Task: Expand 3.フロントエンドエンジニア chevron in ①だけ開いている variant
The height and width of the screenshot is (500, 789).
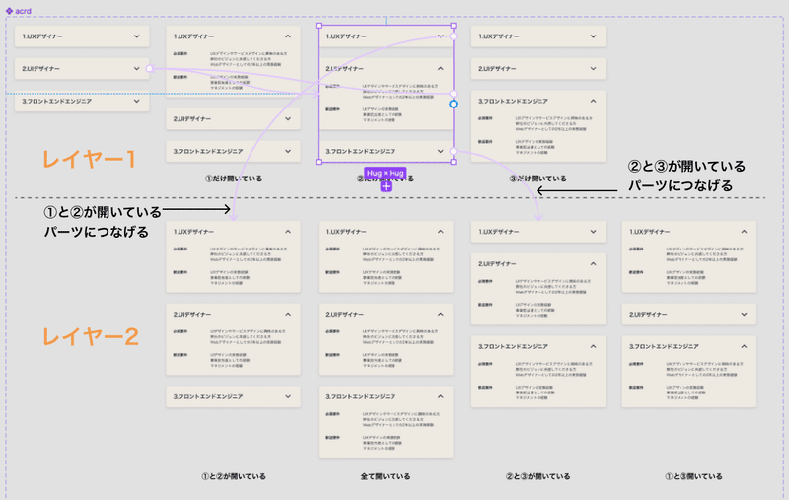Action: click(288, 151)
